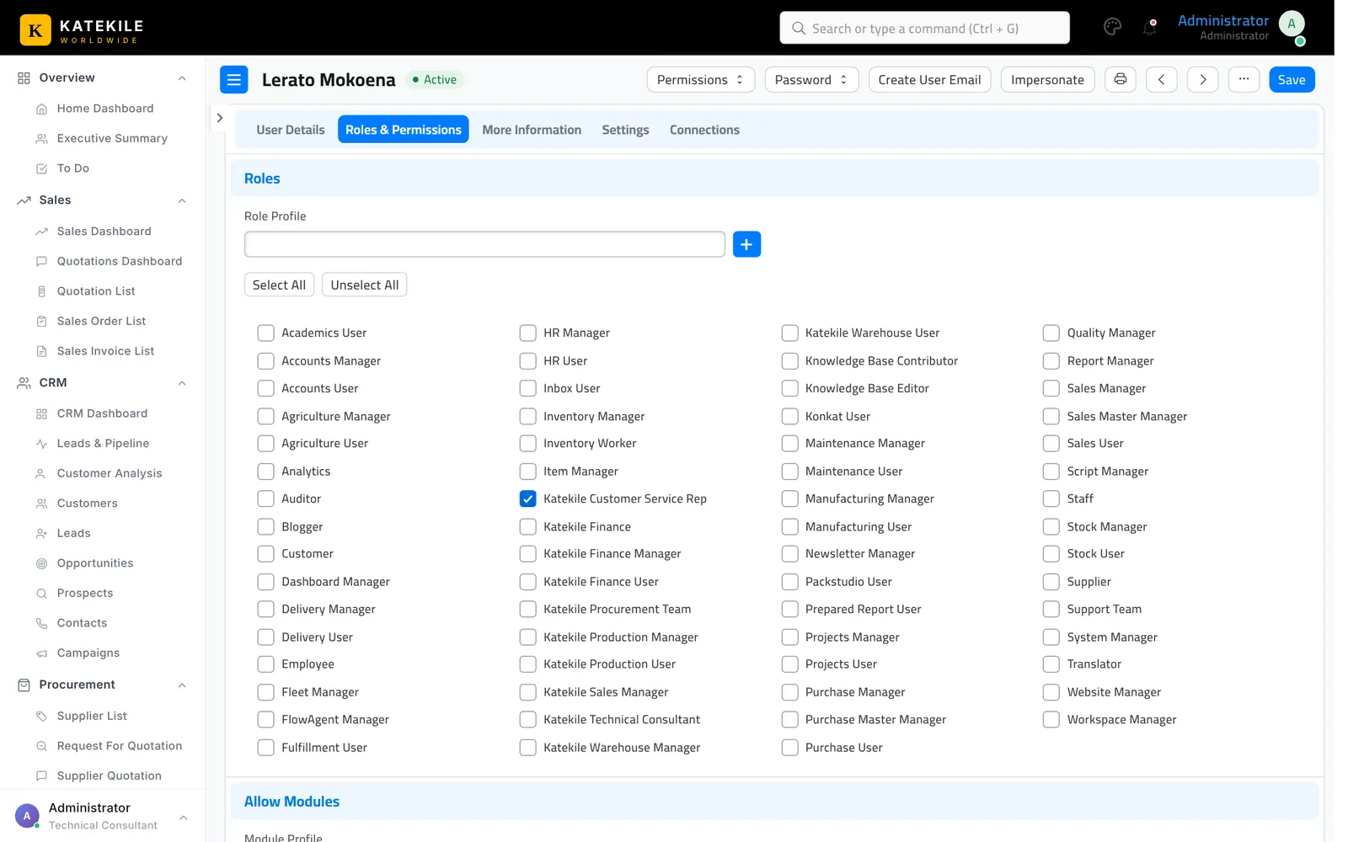This screenshot has height=842, width=1348.
Task: Enable the HR Manager role
Action: [527, 333]
